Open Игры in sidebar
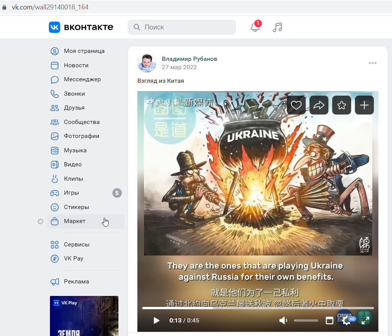The height and width of the screenshot is (336, 392). (86, 193)
